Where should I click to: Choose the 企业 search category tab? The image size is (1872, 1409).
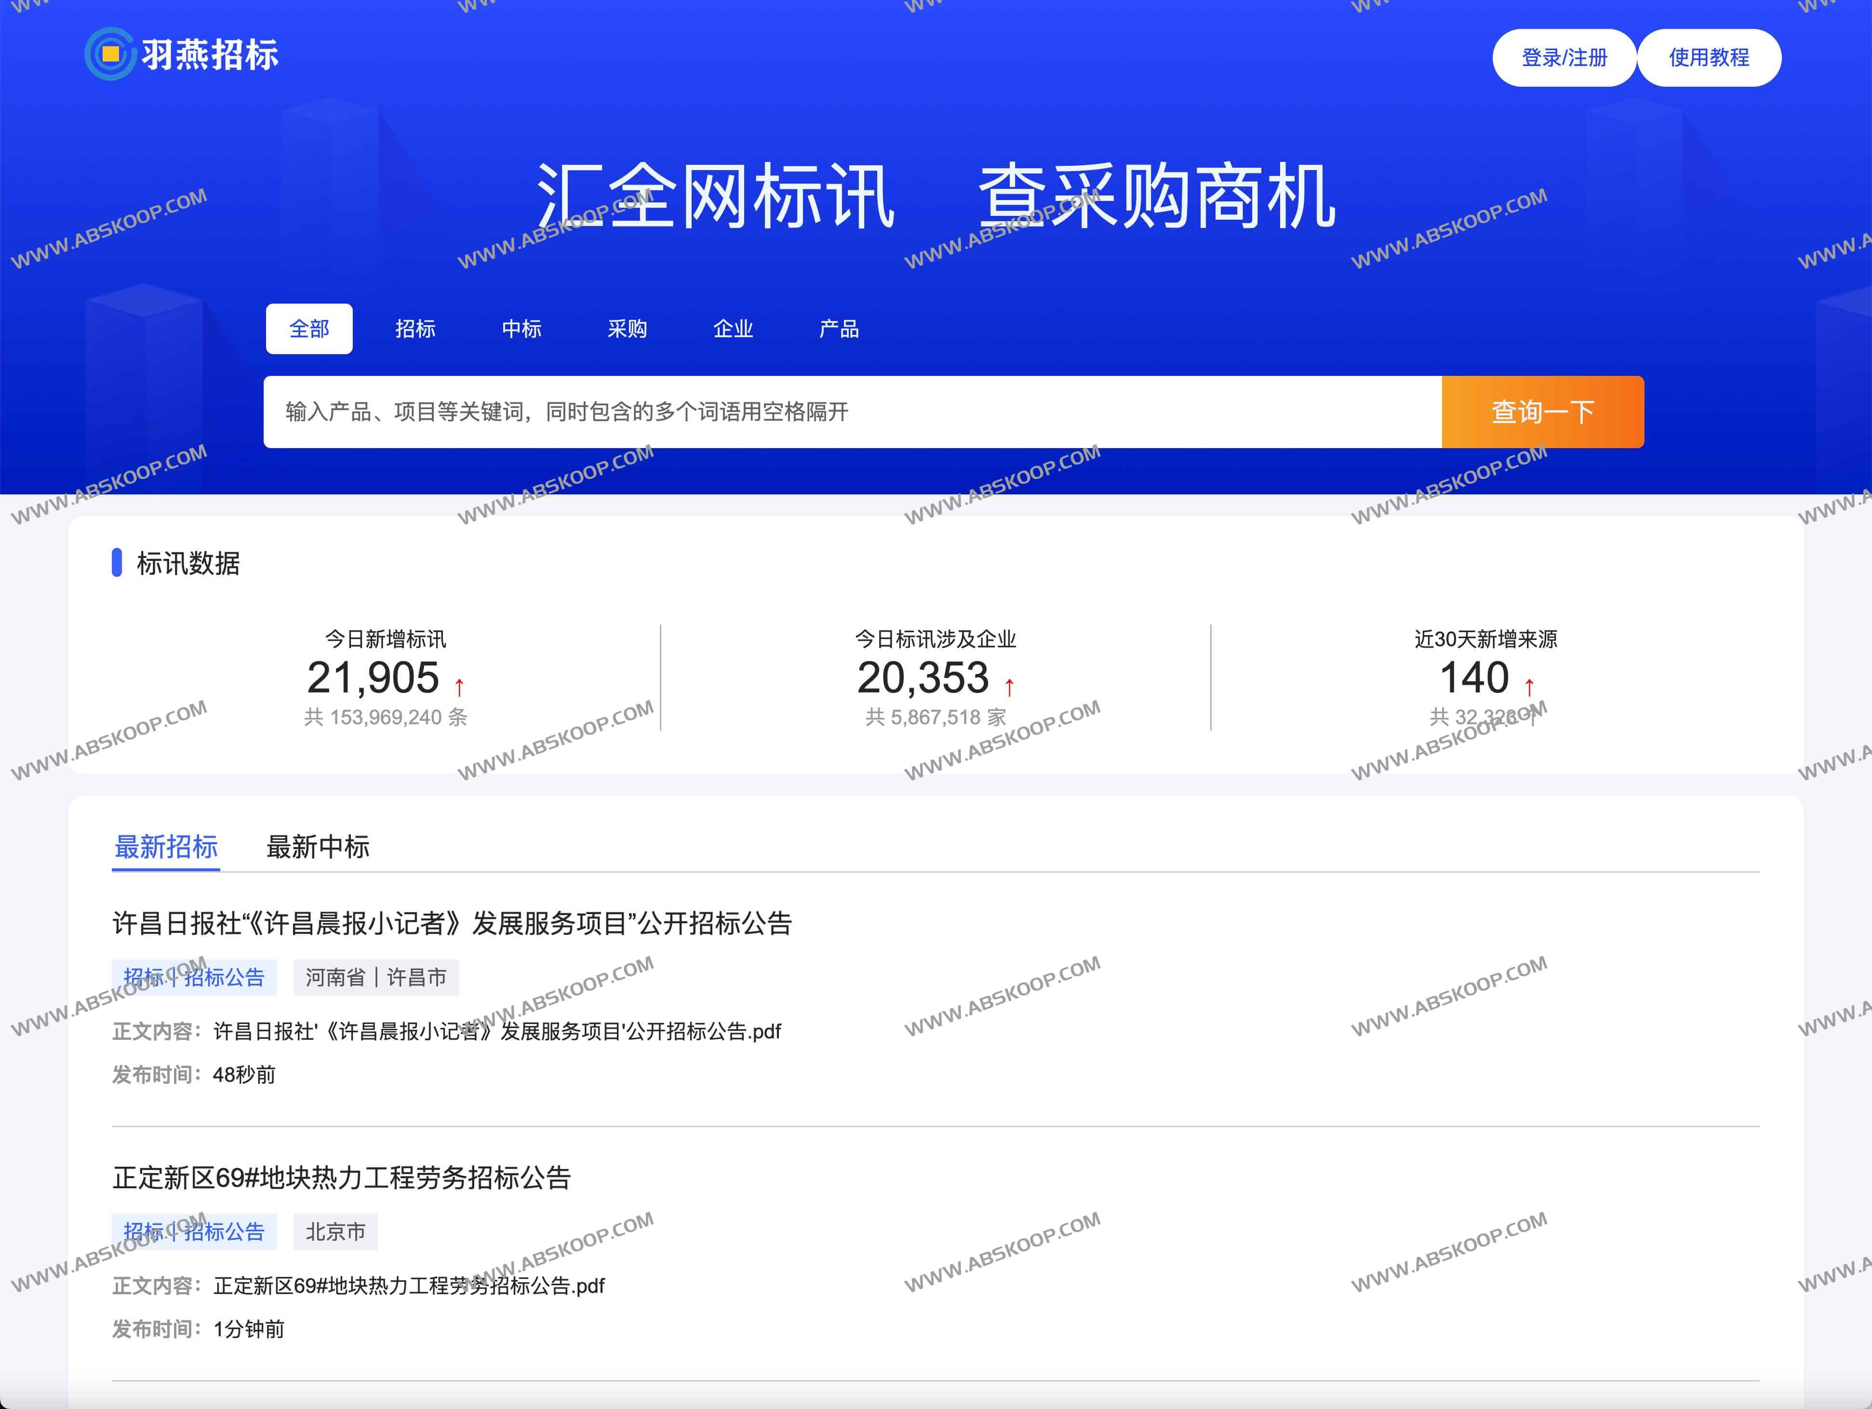pos(733,328)
